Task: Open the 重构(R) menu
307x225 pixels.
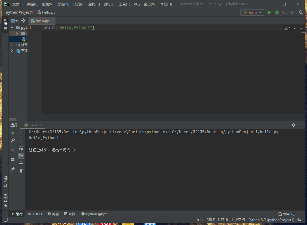Action: coord(94,4)
